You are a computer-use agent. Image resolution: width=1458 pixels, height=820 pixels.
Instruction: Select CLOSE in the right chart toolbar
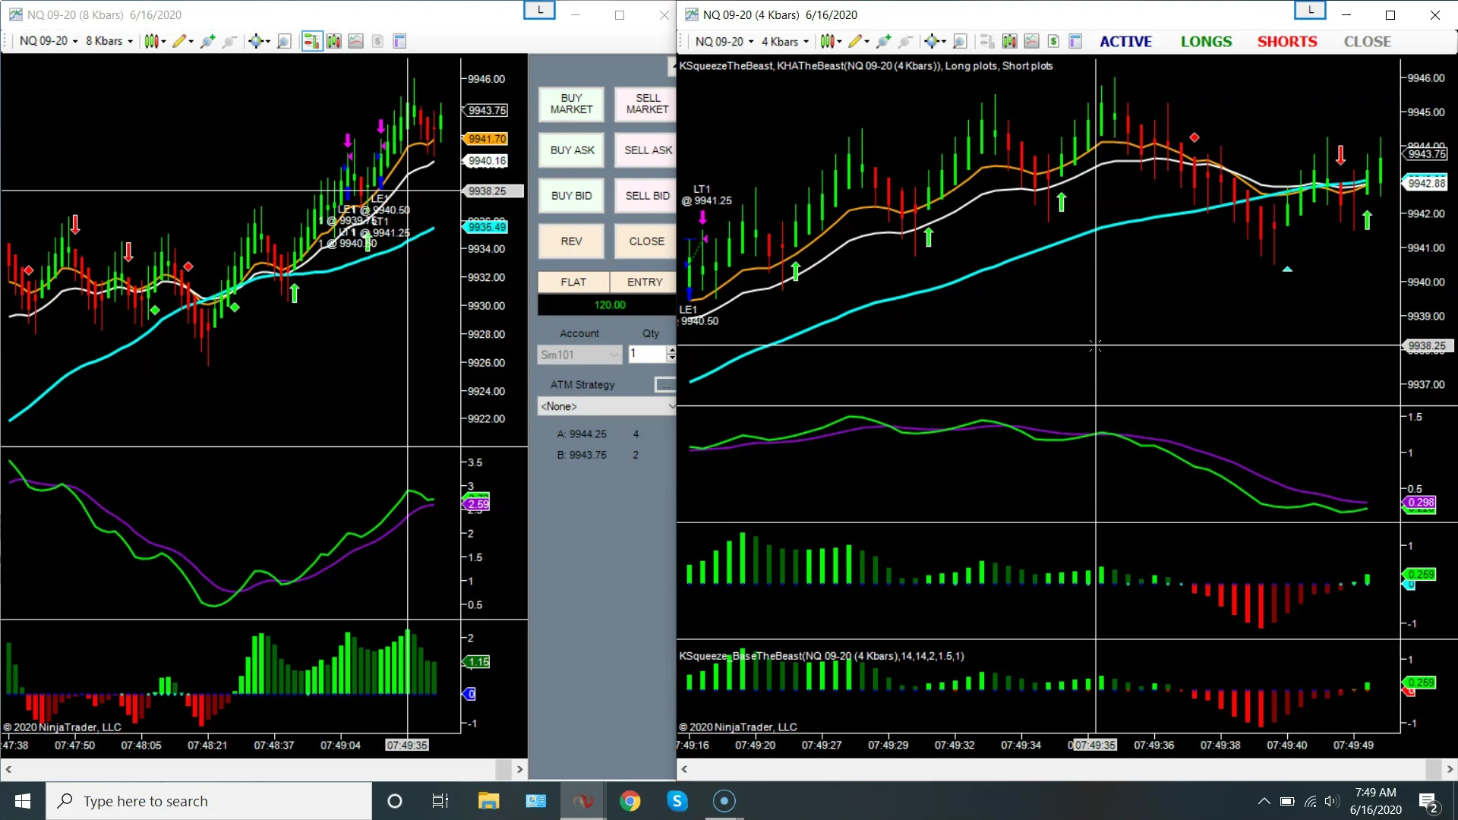pyautogui.click(x=1367, y=42)
